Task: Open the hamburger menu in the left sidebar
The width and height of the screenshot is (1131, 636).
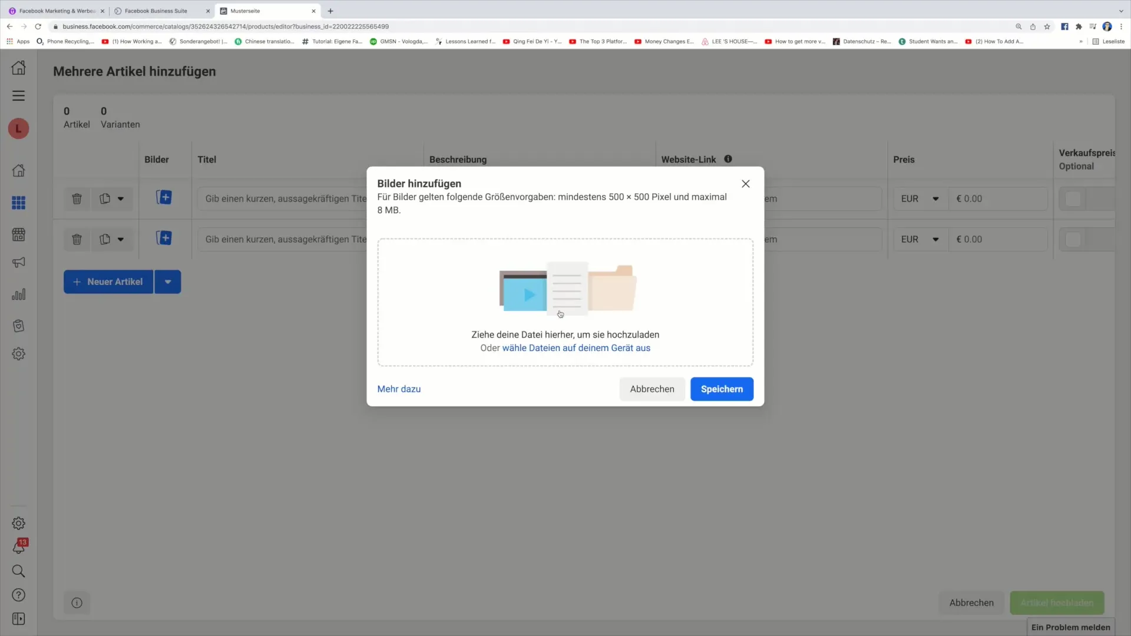Action: click(18, 95)
